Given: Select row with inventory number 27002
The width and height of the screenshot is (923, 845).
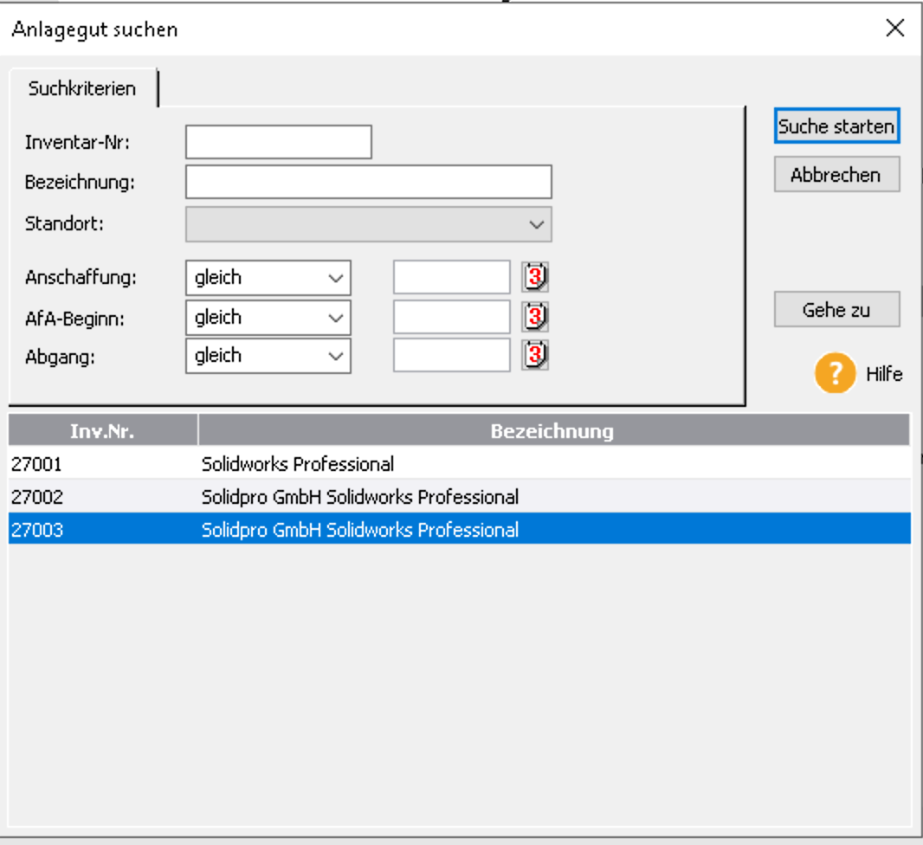Looking at the screenshot, I should coord(459,497).
